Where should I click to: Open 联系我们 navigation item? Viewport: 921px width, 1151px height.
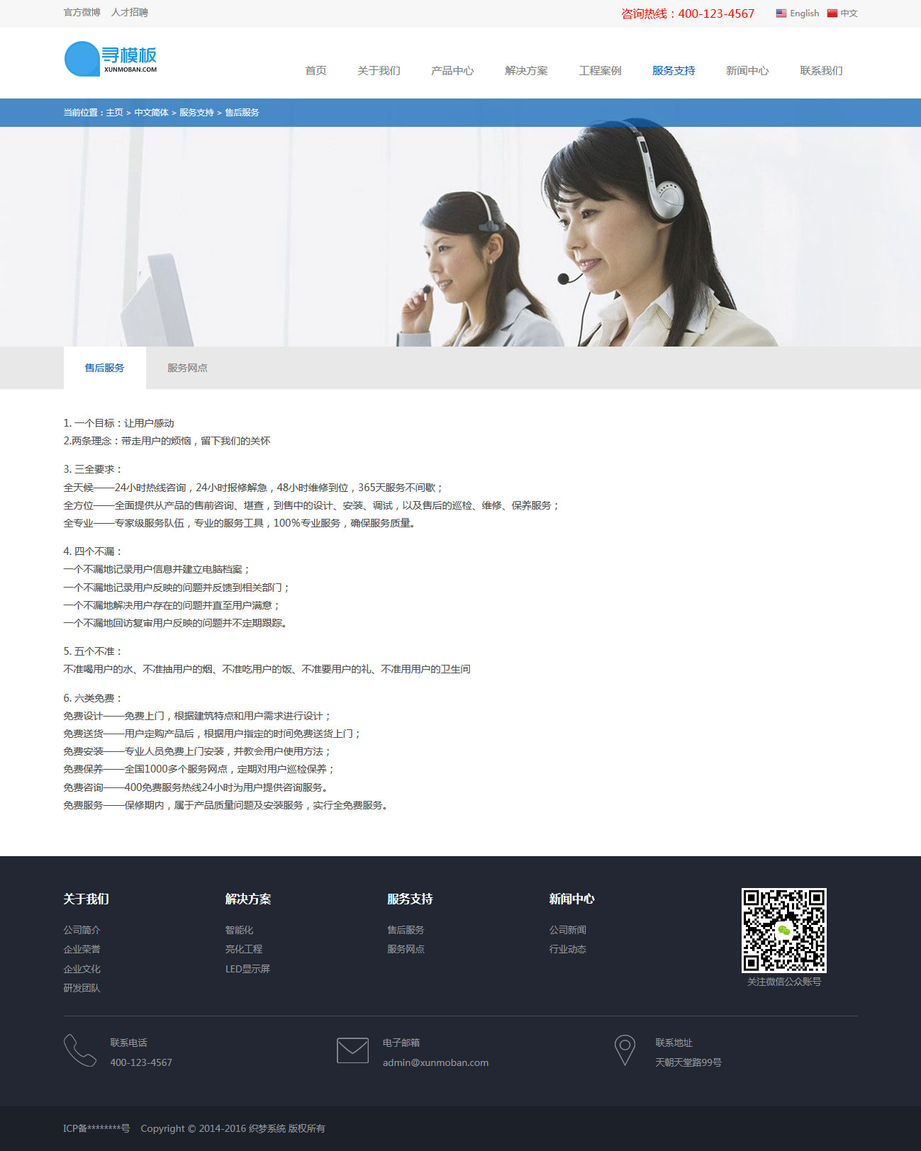pos(821,71)
